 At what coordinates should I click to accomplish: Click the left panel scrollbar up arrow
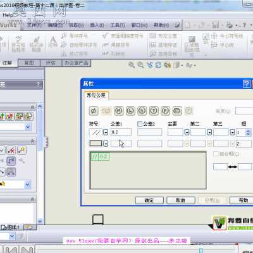point(40,106)
